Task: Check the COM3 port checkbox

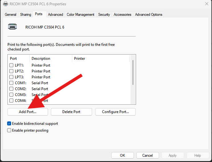Action: (x=11, y=94)
